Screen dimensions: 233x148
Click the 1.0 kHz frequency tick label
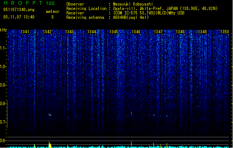pyautogui.click(x=3, y=67)
